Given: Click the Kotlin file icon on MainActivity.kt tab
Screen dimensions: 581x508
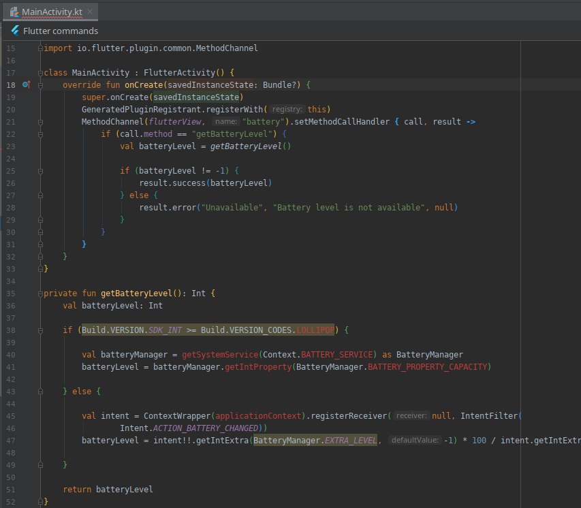Looking at the screenshot, I should (14, 12).
